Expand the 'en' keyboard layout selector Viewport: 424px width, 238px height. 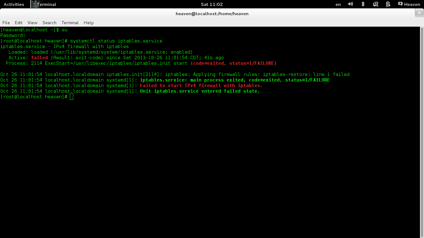pos(338,4)
